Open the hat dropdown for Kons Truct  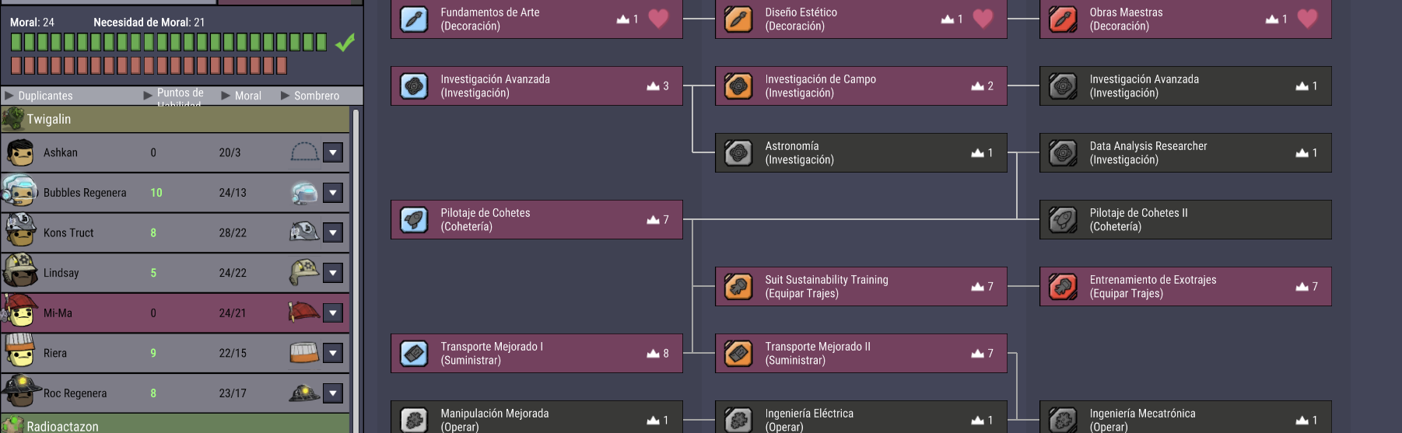(x=333, y=232)
